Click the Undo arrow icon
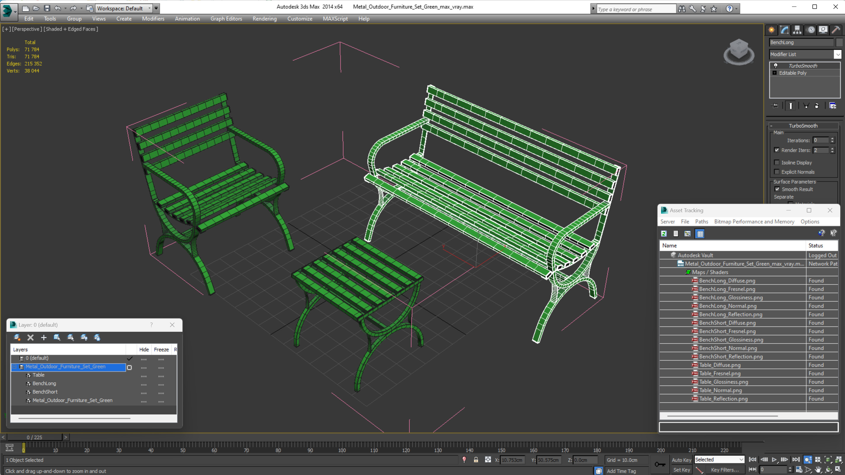Screen dimensions: 845x475 click(58, 8)
